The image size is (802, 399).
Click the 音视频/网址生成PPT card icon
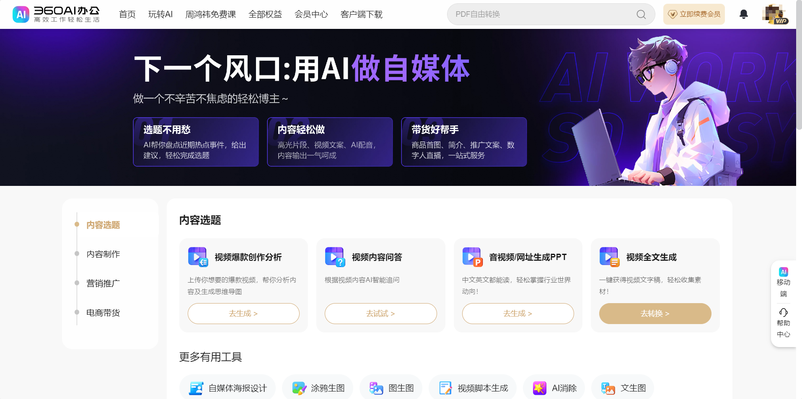[472, 257]
